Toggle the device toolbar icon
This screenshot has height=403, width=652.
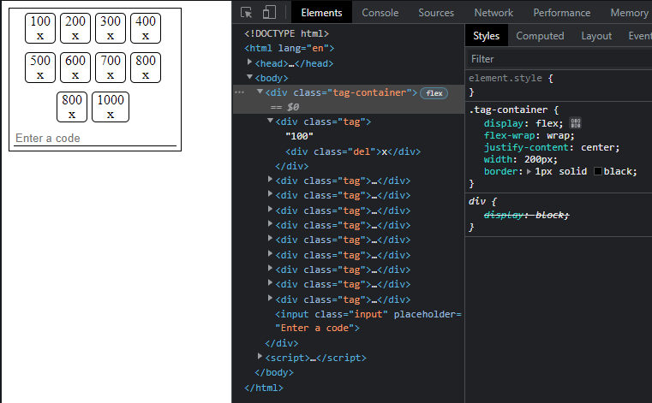(269, 13)
